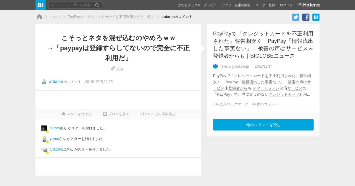Viewport: 355px width, 186px height.
Task: Click 被害 keyword link in summary
Action: (x=292, y=82)
